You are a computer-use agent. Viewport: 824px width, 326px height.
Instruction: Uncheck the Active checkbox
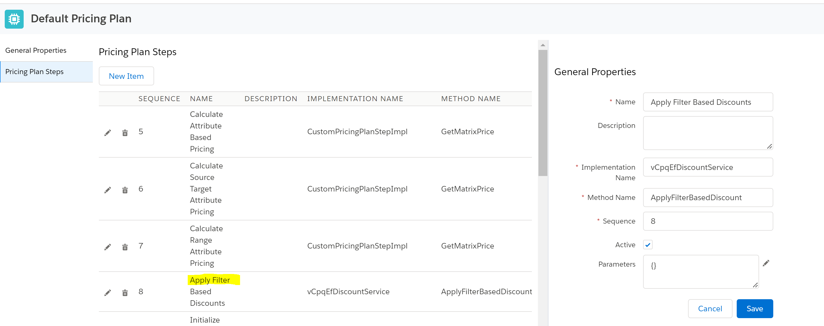(x=648, y=245)
